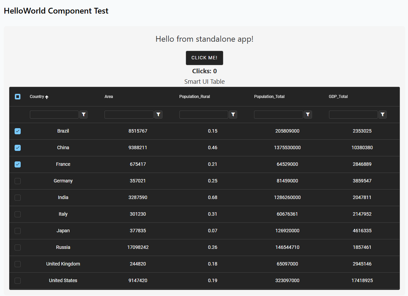Uncheck the Brazil row checkbox

click(x=18, y=131)
